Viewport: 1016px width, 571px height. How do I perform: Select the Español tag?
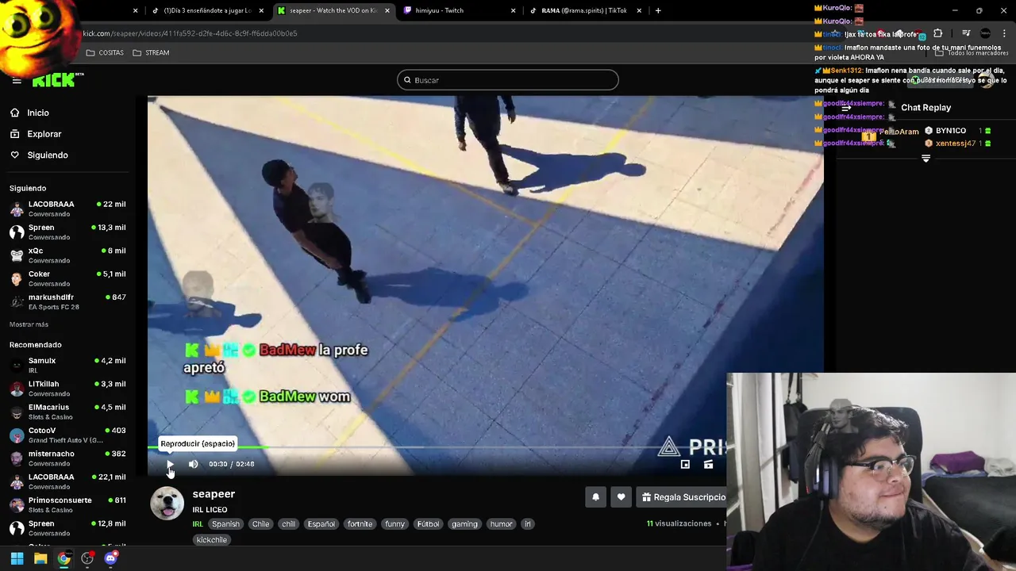(321, 524)
